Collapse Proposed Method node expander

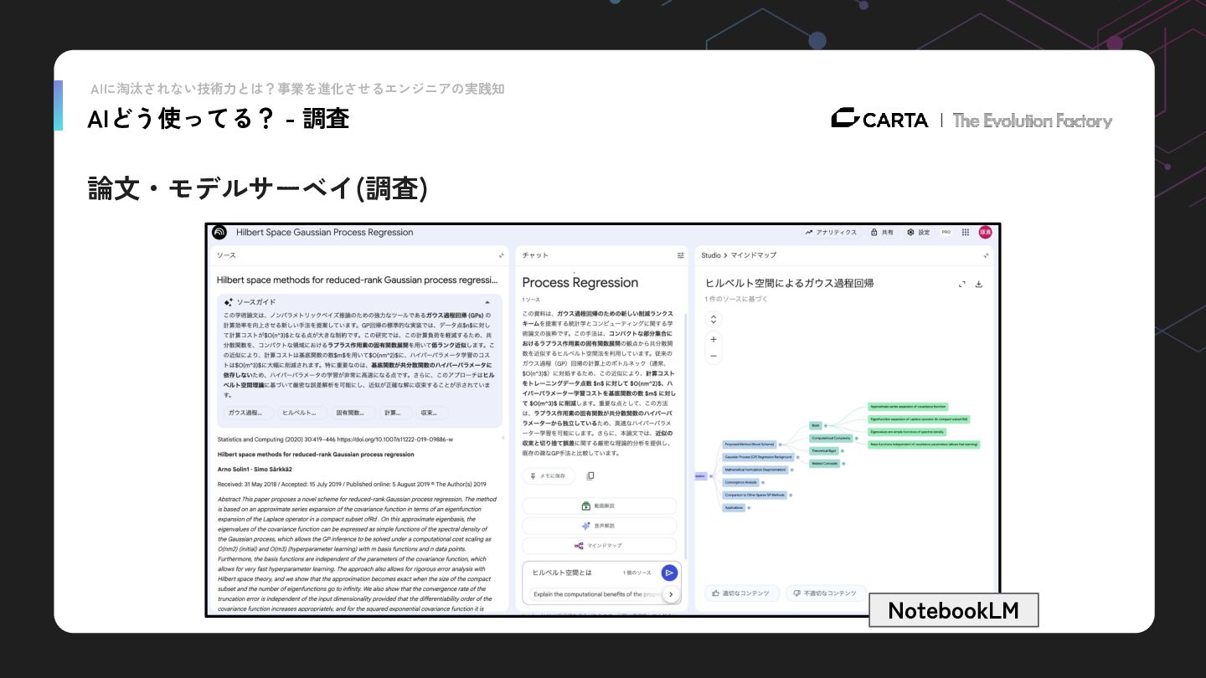[781, 444]
